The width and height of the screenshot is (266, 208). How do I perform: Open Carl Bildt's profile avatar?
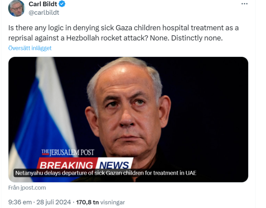[16, 8]
